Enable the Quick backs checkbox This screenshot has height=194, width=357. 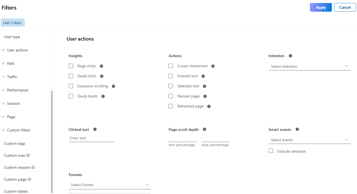[x=71, y=96]
